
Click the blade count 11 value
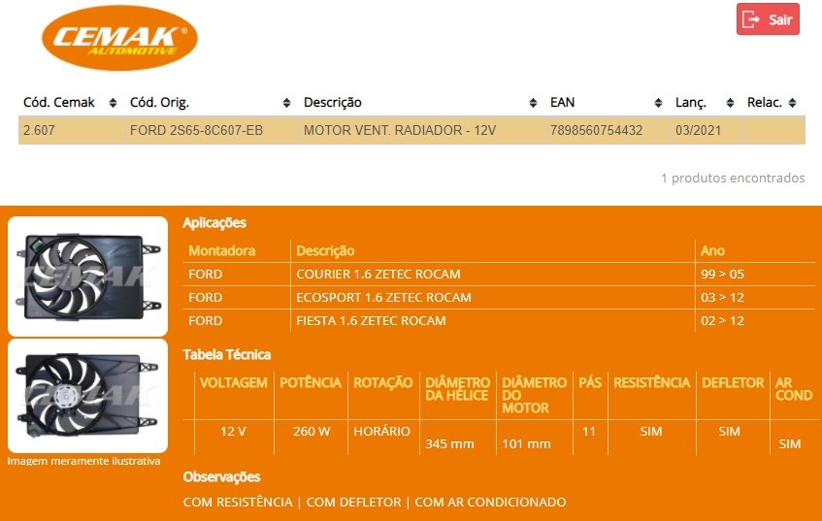[x=589, y=432]
